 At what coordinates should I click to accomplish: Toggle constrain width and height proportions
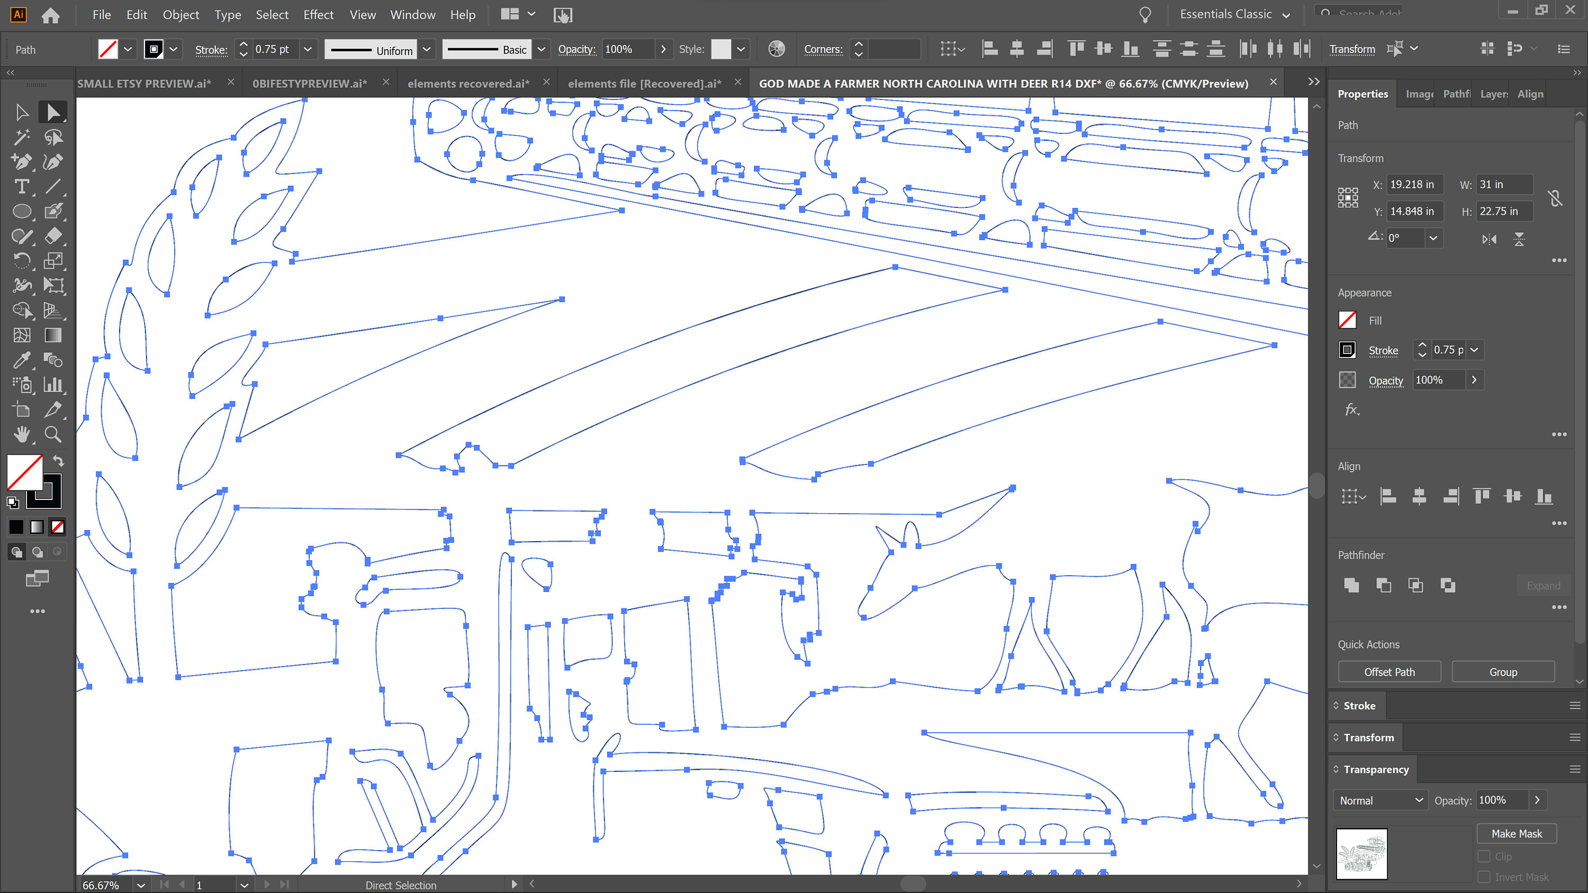(1555, 198)
